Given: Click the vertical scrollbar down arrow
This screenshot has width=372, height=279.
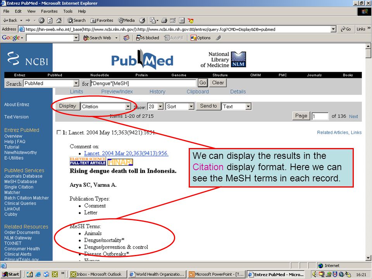Looking at the screenshot, I should [368, 258].
